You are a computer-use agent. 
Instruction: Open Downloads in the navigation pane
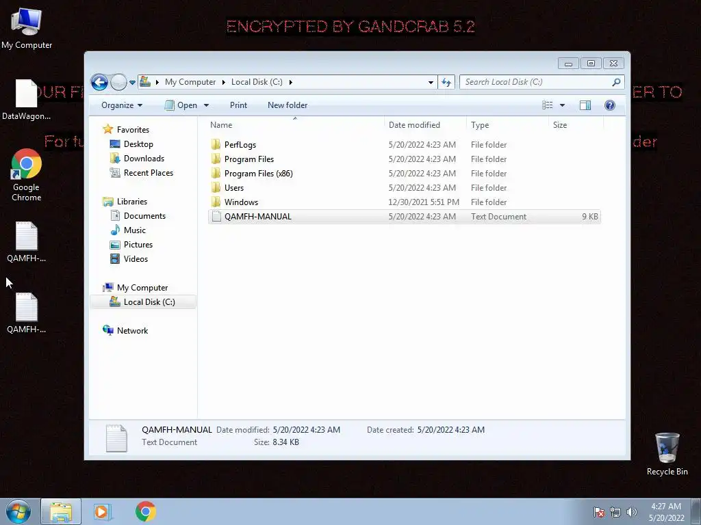(144, 159)
